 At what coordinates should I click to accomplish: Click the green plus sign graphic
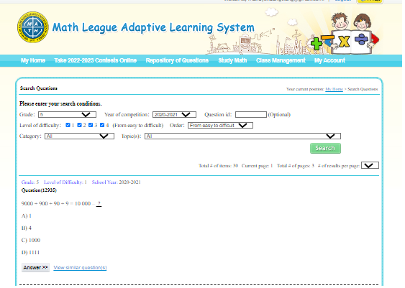point(316,43)
